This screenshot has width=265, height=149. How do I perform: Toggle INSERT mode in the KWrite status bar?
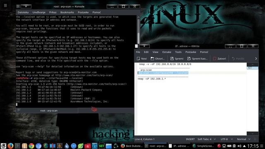pos(190,139)
